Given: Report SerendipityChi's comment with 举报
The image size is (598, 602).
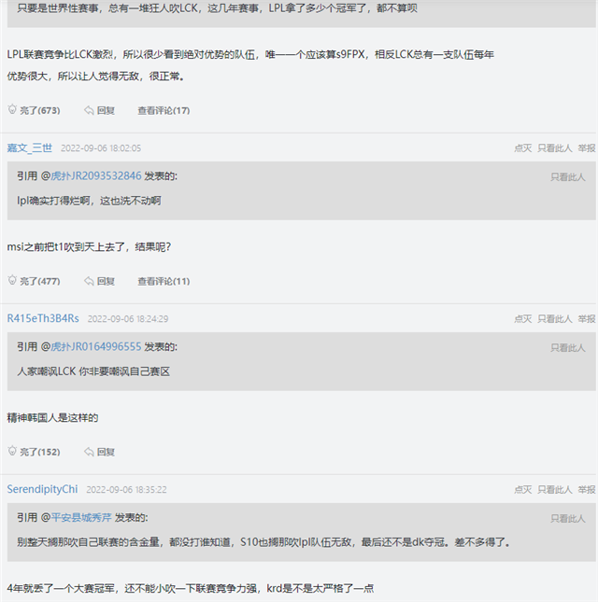Looking at the screenshot, I should tap(586, 489).
